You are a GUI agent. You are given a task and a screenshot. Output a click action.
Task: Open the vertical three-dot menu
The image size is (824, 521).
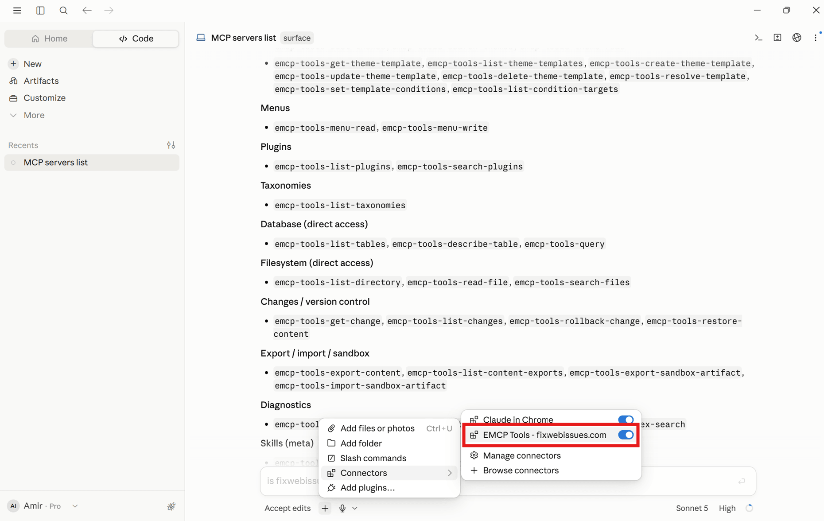point(816,38)
